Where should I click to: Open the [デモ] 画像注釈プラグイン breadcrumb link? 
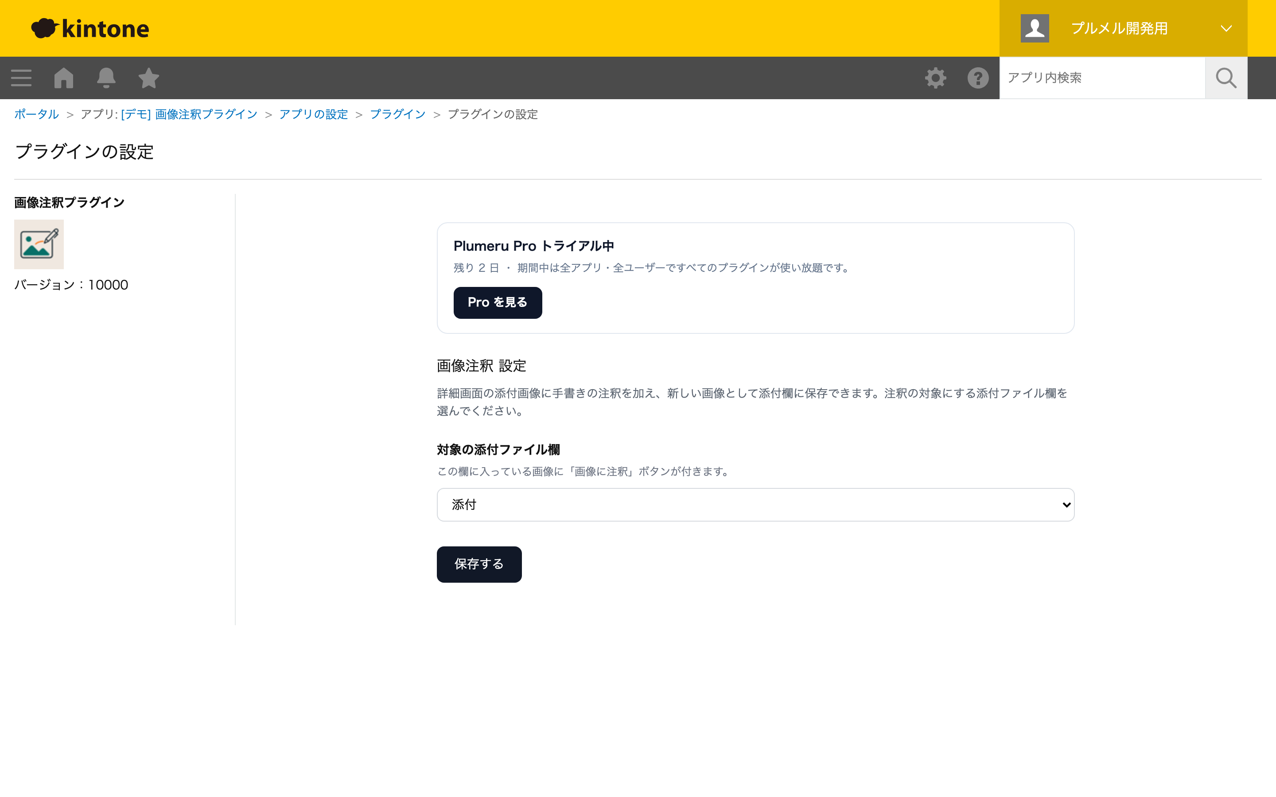(189, 114)
